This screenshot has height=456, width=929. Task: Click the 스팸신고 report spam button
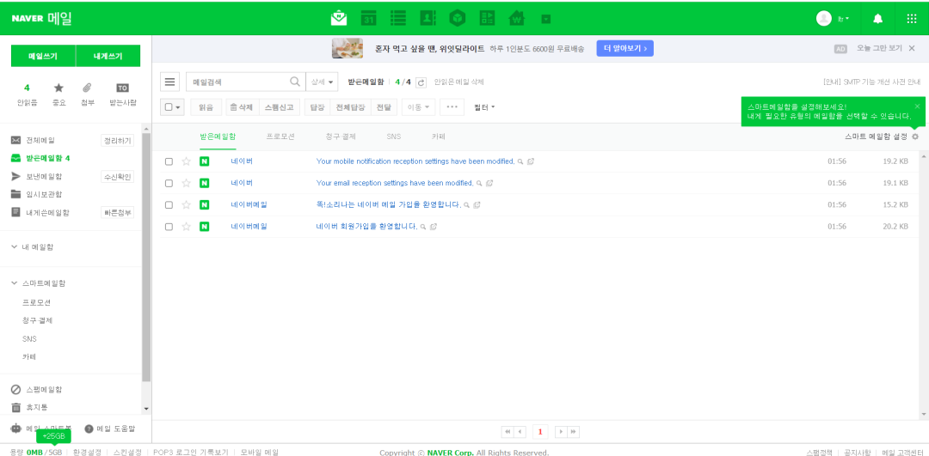click(279, 107)
